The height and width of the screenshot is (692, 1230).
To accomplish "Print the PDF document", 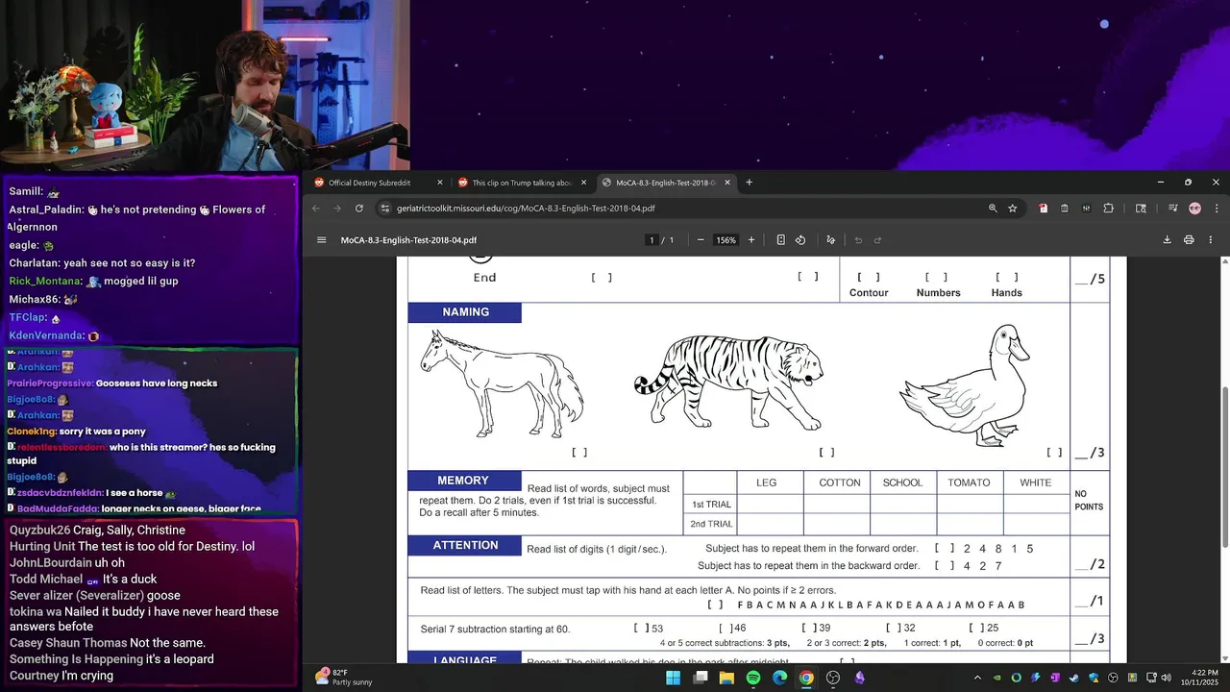I will (x=1189, y=240).
